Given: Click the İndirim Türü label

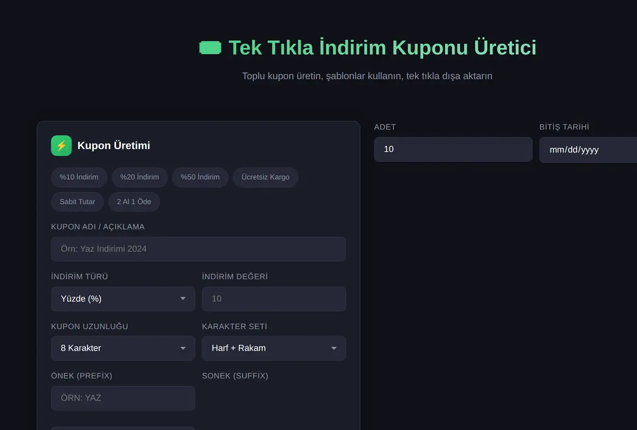Looking at the screenshot, I should click(x=80, y=277).
